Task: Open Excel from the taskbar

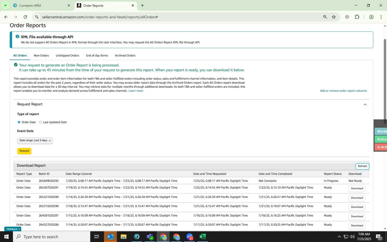Action: [x=203, y=237]
